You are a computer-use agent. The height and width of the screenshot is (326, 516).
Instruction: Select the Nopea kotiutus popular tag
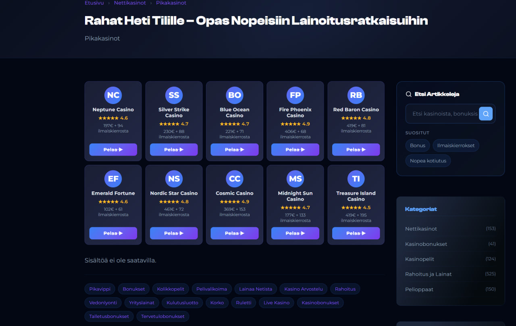(x=428, y=161)
